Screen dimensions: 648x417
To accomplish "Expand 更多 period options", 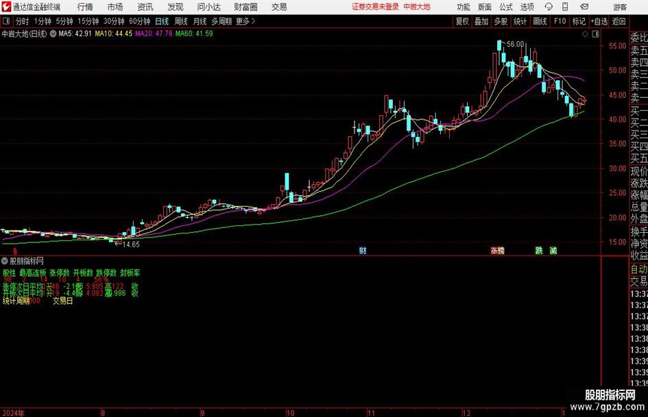I will pos(245,21).
